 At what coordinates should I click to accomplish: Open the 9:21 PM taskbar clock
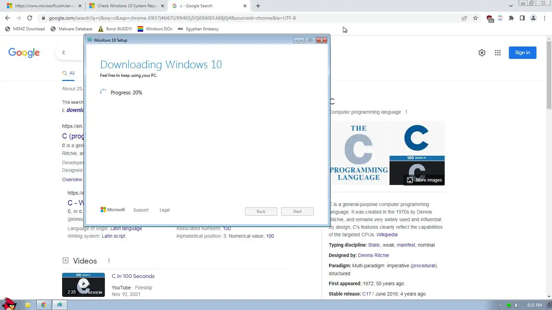[x=534, y=305]
